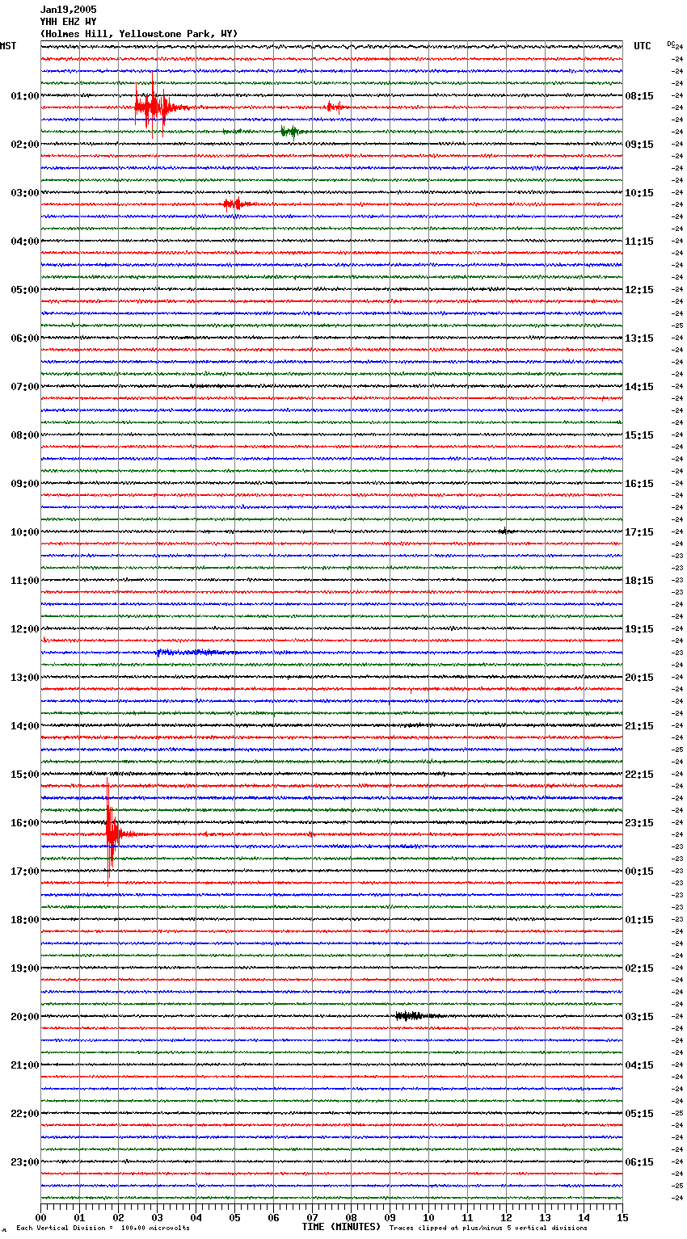Image resolution: width=687 pixels, height=1239 pixels.
Task: Click the UTC time zone header
Action: [x=643, y=46]
